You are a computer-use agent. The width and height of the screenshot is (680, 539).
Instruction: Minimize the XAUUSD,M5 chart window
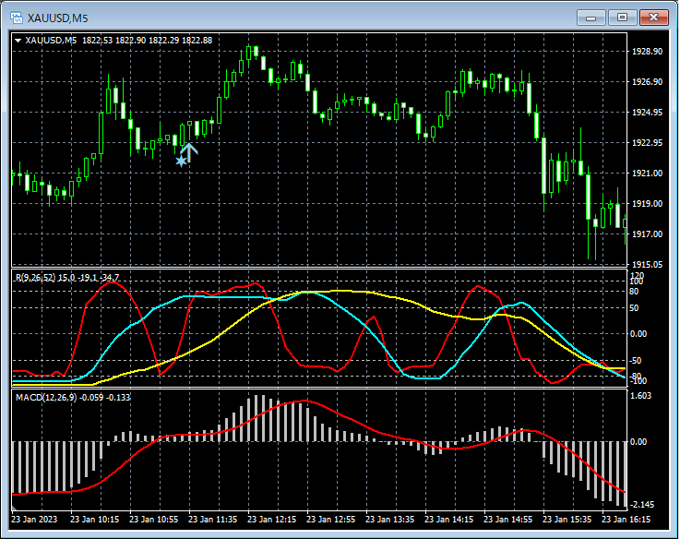pos(592,17)
